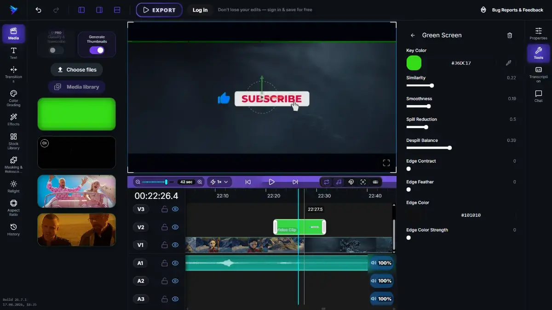Image resolution: width=552 pixels, height=310 pixels.
Task: Open the 1x playback speed dropdown
Action: point(219,182)
